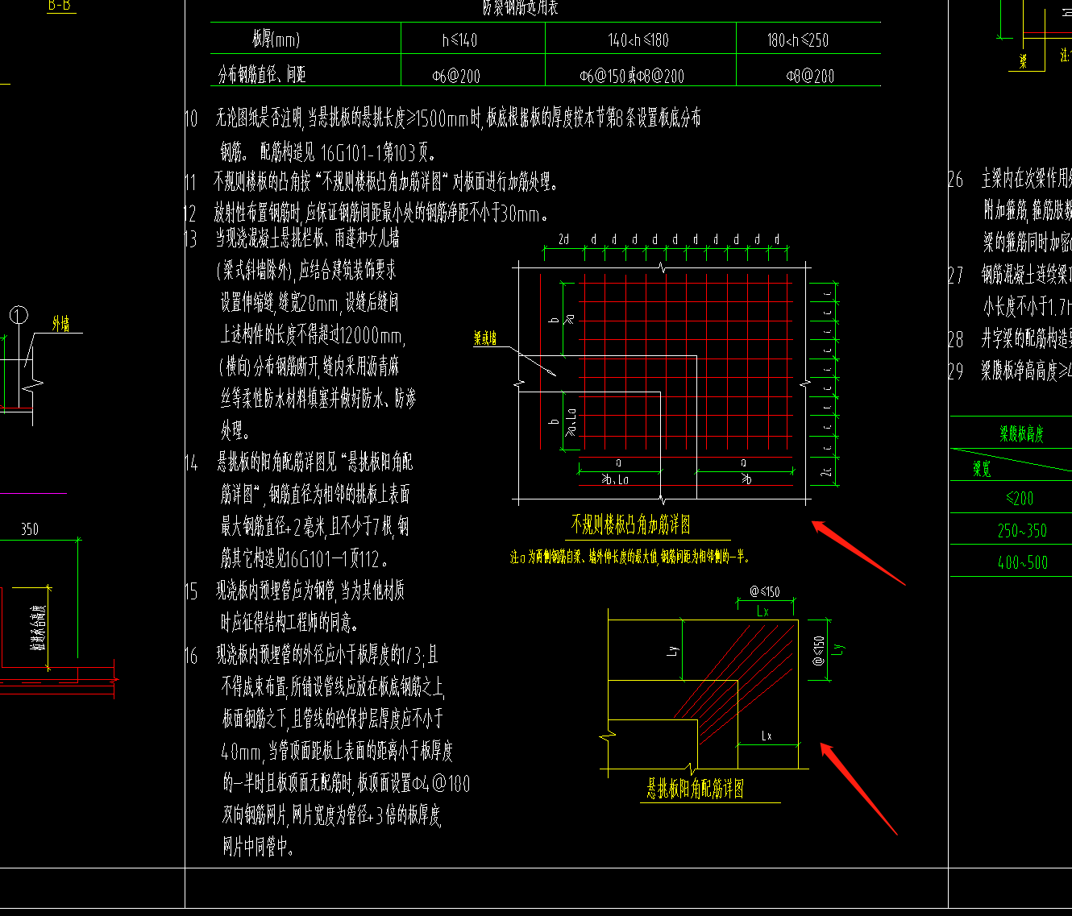Select note 29 line 梁腹板净高高度

tap(1026, 370)
